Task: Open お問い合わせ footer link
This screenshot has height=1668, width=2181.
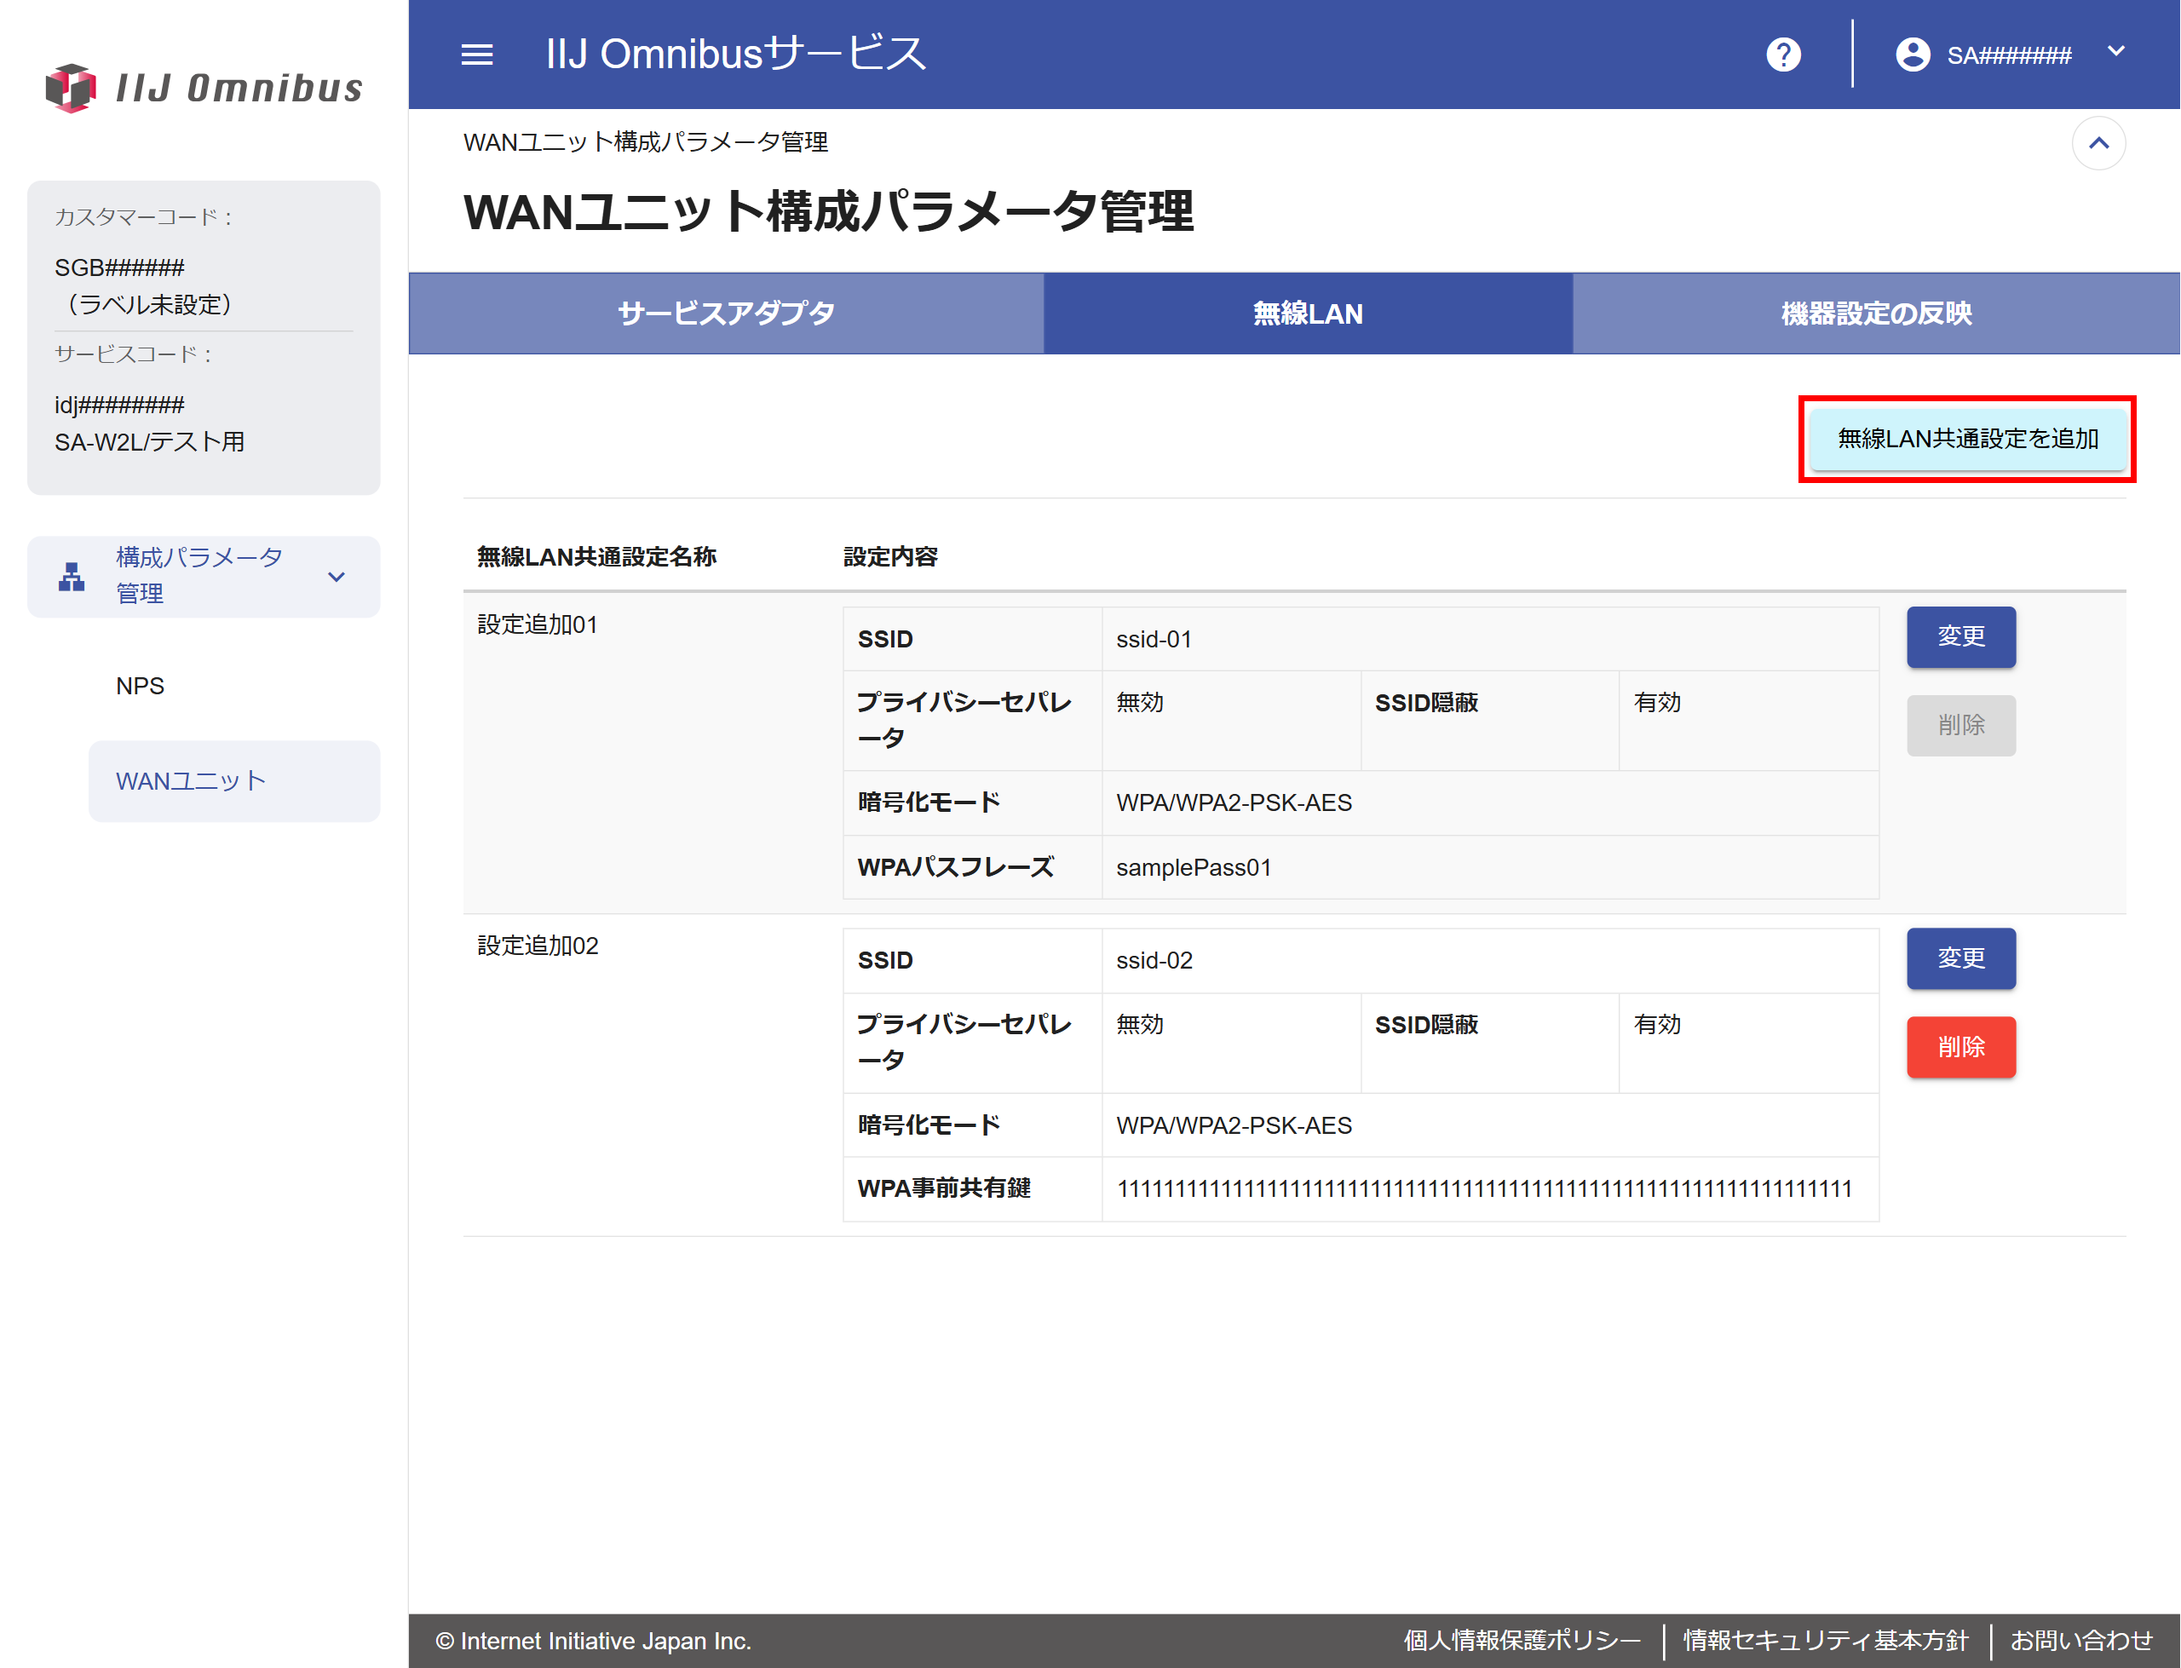Action: [x=2081, y=1640]
